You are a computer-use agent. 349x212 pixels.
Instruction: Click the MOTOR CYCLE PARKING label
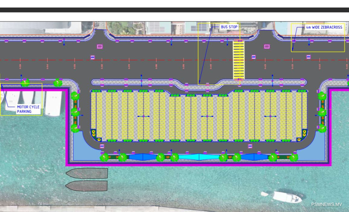[x=28, y=109]
